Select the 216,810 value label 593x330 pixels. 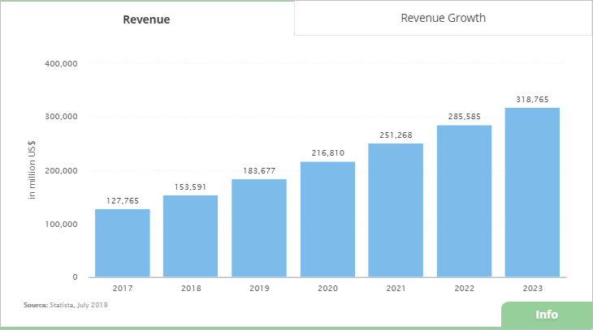click(327, 152)
